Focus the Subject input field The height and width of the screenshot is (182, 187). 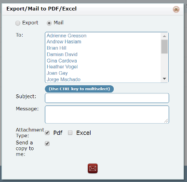107,98
